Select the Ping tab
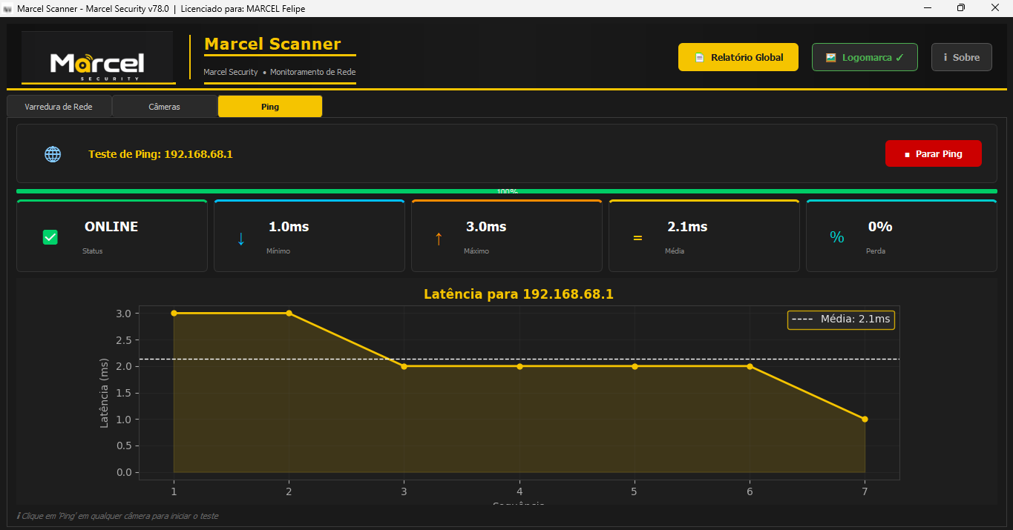Screen dimensions: 1013x530 [270, 107]
